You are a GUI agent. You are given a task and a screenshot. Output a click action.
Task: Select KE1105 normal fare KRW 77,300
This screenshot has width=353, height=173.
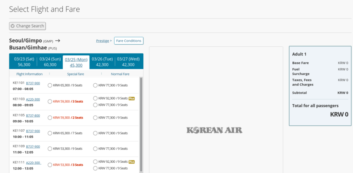tap(96, 118)
